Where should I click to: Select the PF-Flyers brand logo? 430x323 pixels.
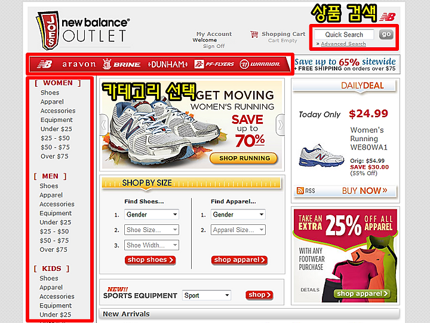(x=214, y=64)
